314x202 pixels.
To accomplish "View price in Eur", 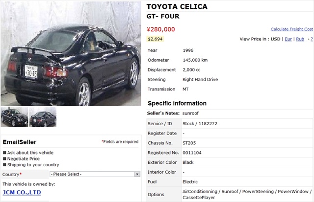I will pyautogui.click(x=288, y=39).
